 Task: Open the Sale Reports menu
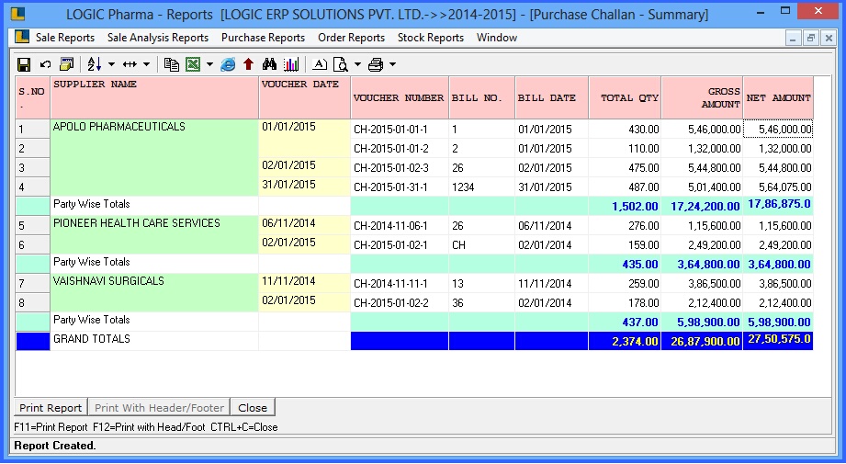(x=65, y=38)
